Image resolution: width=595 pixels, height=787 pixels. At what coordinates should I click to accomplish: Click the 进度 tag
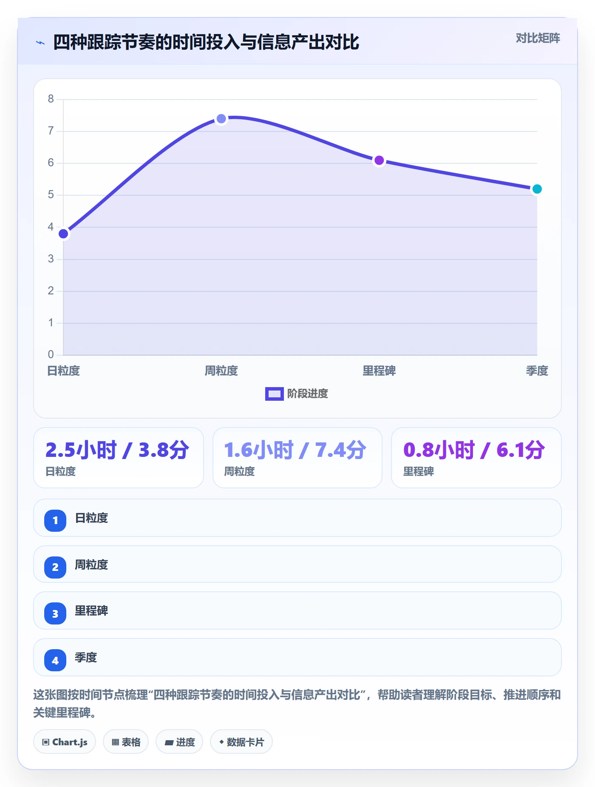179,742
